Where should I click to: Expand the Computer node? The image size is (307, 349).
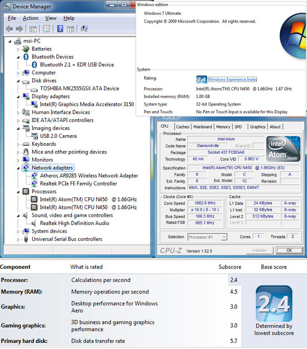tap(18, 73)
